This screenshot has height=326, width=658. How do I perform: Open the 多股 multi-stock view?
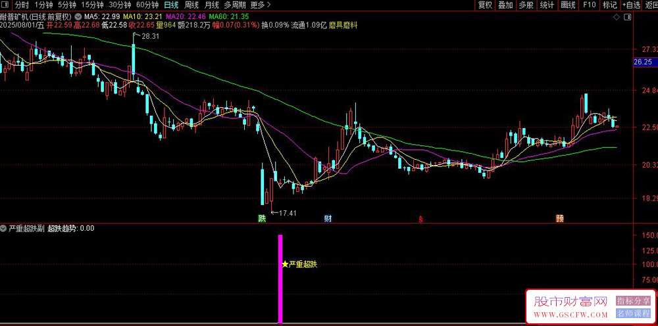[x=526, y=5]
